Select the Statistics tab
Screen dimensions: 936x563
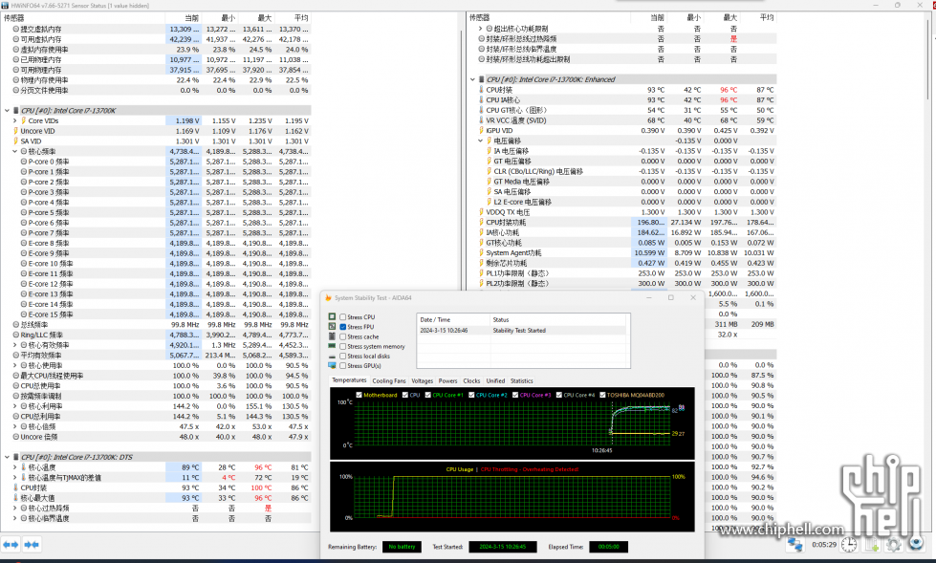coord(522,380)
